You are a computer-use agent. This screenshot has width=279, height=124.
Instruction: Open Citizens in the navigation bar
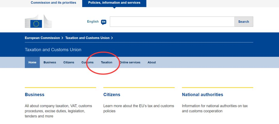(69, 62)
